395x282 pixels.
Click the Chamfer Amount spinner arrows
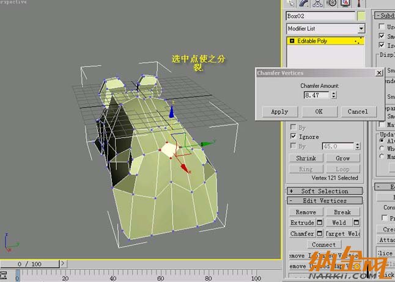(x=334, y=95)
